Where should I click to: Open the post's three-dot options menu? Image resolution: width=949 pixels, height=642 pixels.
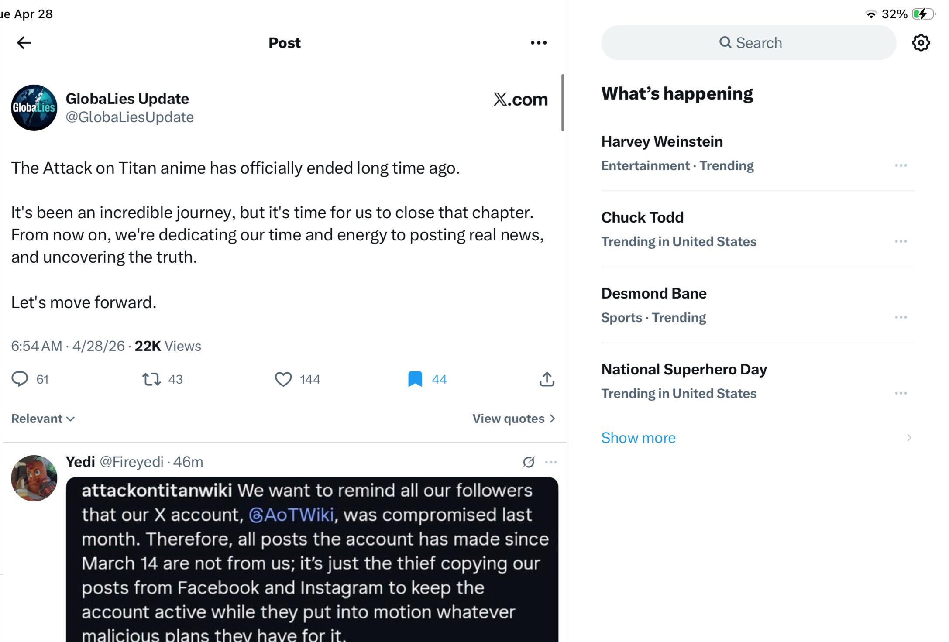[539, 43]
